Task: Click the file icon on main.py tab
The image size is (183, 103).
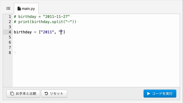Action: click(19, 9)
